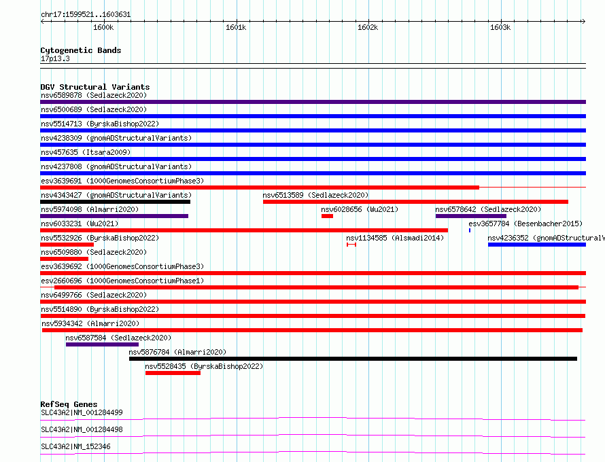Image resolution: width=605 pixels, height=462 pixels.
Task: Open nsv5532926 (ByrskaBishop2022) label
Action: [100, 238]
